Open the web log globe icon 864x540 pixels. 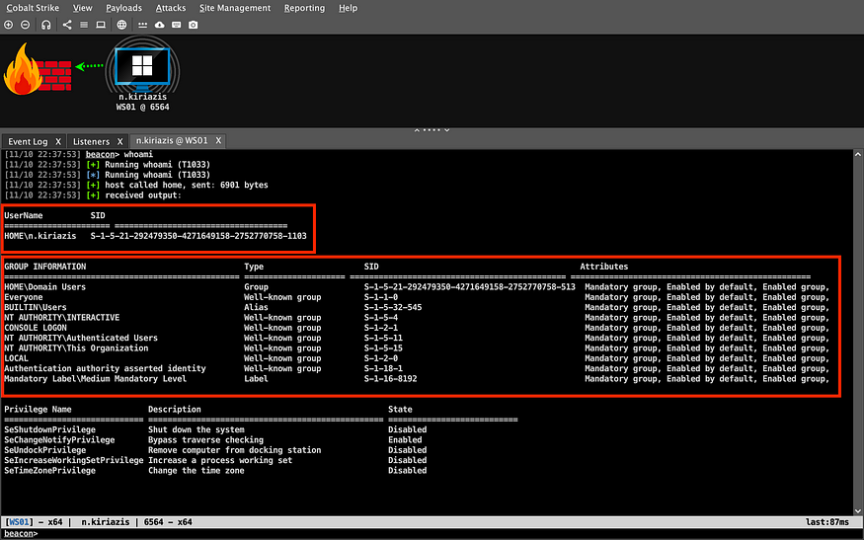[121, 25]
